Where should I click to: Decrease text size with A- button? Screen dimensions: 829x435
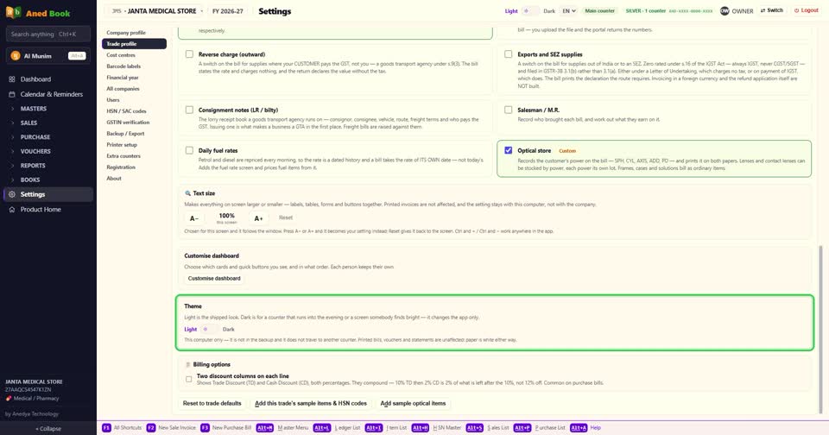pyautogui.click(x=194, y=218)
